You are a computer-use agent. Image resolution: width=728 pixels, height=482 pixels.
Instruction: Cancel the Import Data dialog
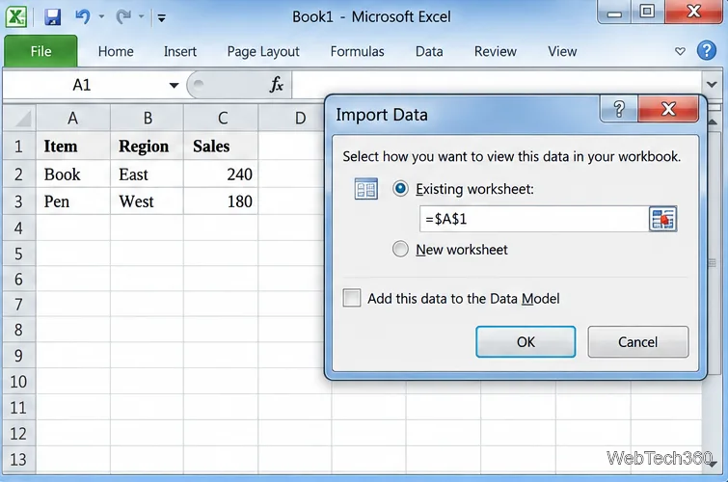point(638,342)
